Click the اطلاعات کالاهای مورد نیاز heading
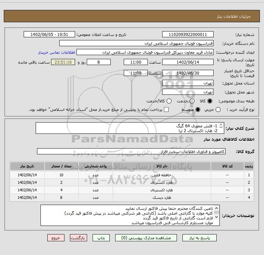 pos(229,139)
